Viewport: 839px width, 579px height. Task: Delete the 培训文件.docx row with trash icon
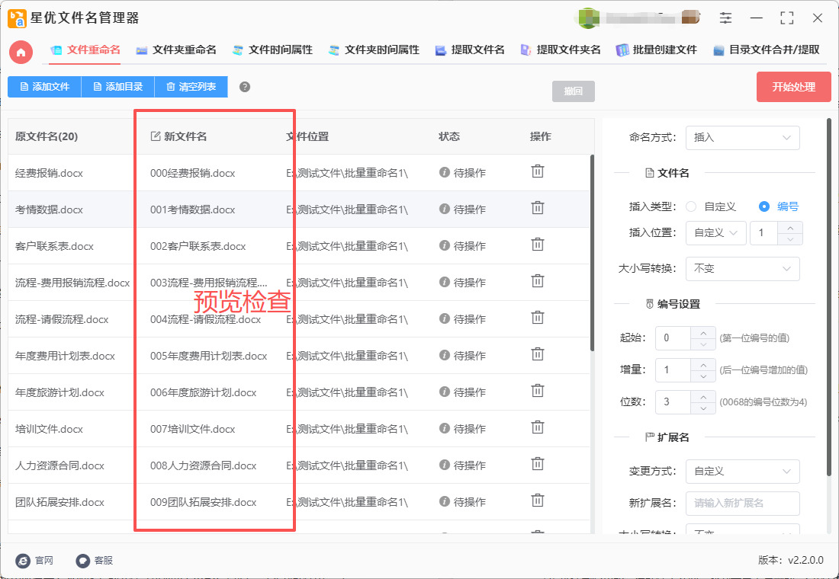coord(537,427)
